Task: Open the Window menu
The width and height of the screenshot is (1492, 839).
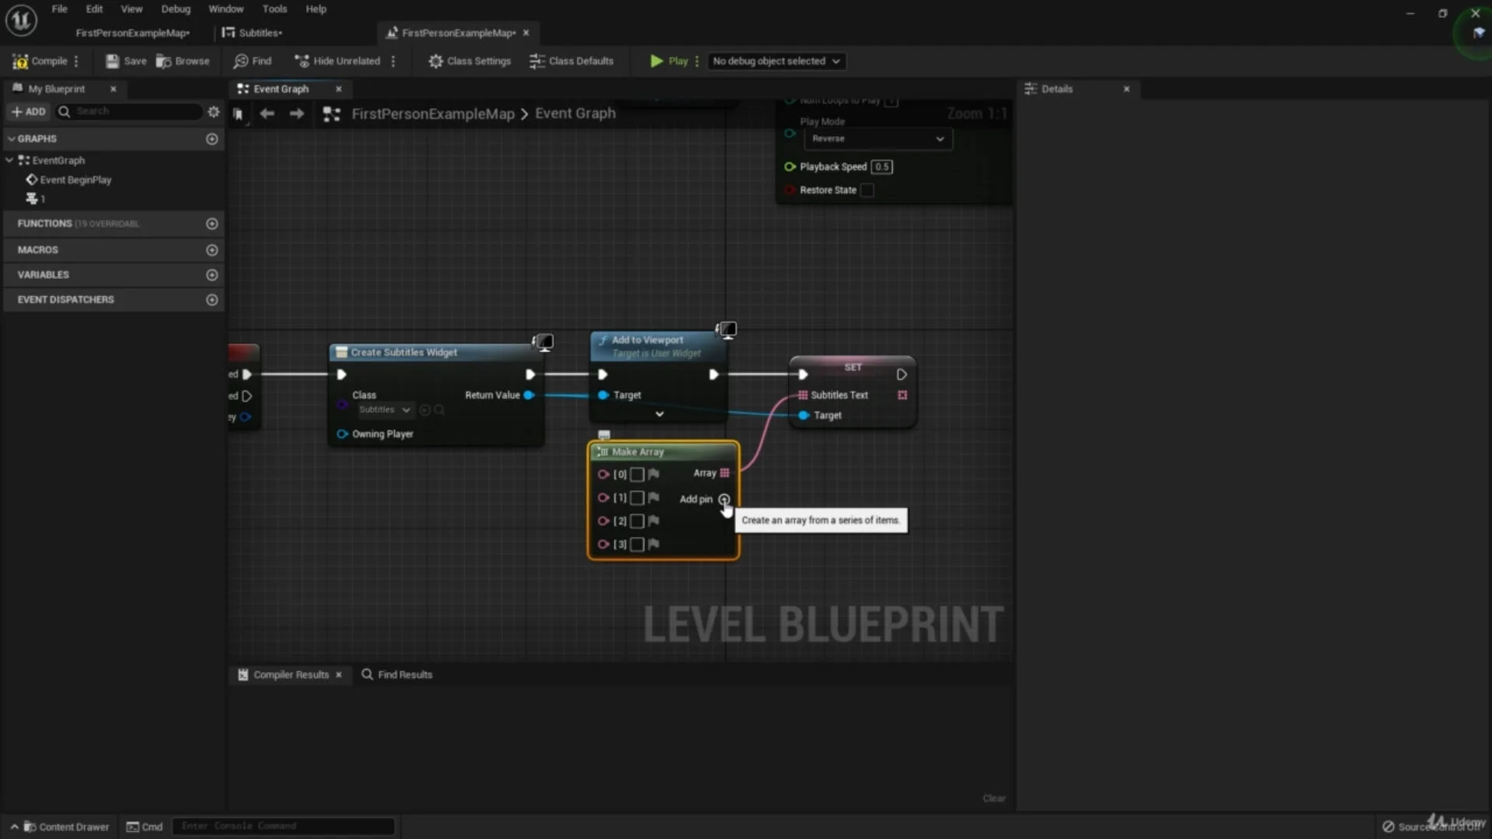Action: click(x=226, y=9)
